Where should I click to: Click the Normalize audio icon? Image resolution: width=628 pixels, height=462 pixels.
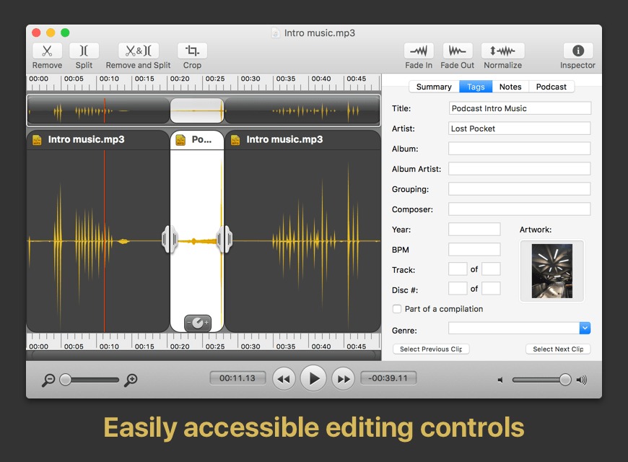pyautogui.click(x=502, y=51)
